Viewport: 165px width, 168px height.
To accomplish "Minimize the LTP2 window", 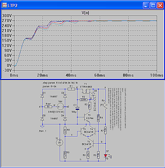I will coord(146,5).
